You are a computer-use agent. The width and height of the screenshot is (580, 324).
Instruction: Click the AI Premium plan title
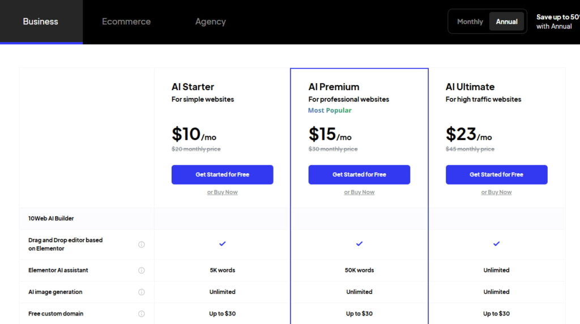tap(334, 87)
